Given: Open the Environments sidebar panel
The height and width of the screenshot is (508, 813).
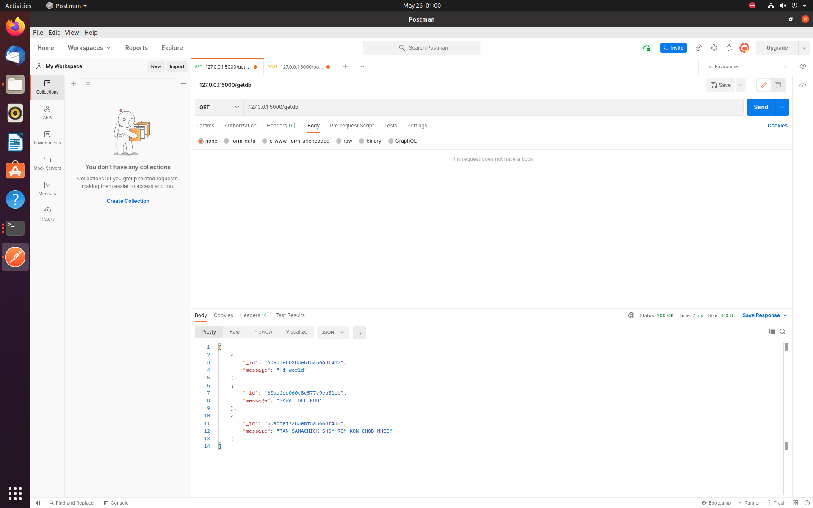Looking at the screenshot, I should 47,137.
